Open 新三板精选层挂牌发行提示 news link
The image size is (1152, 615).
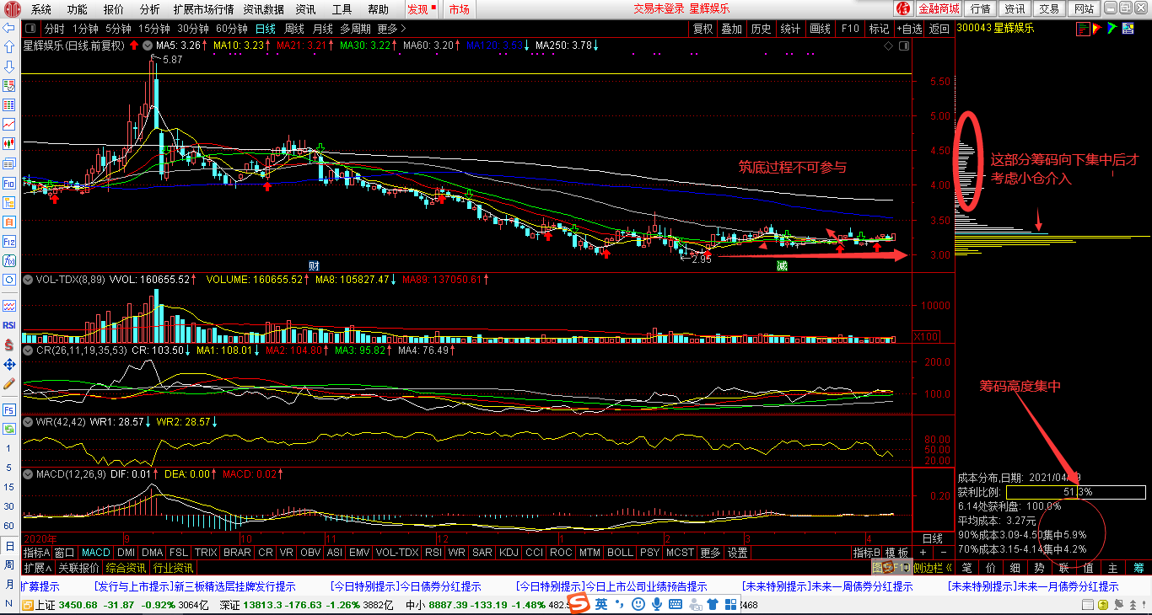point(195,586)
